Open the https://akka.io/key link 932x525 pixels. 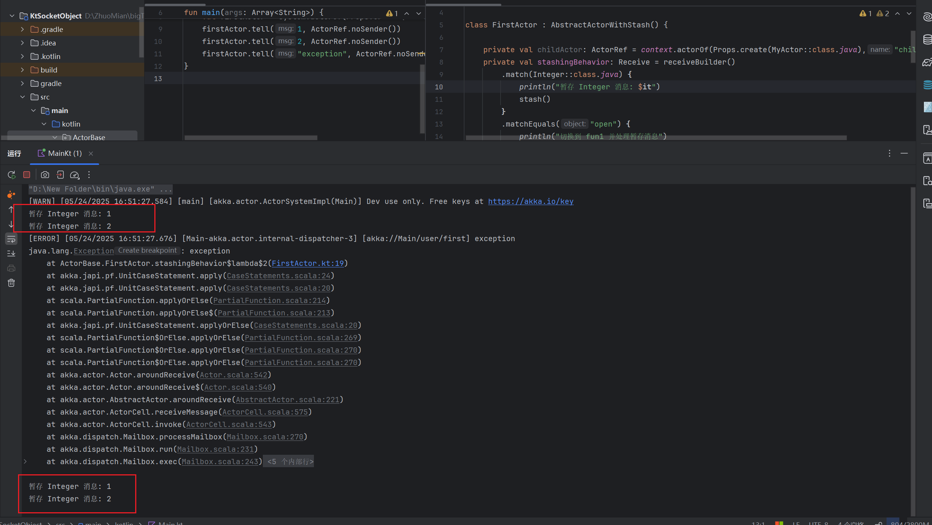coord(531,201)
